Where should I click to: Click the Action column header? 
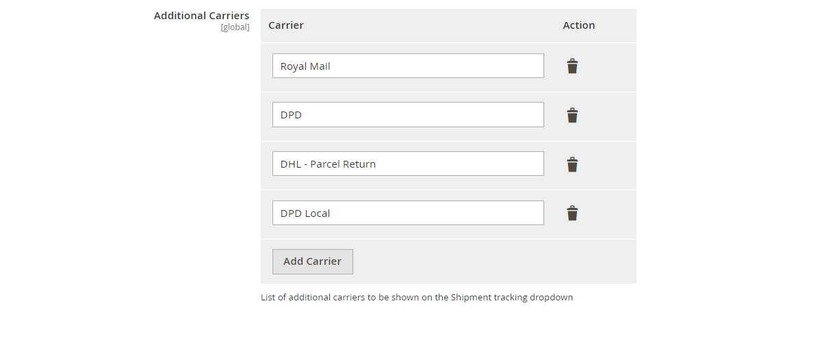(x=578, y=25)
